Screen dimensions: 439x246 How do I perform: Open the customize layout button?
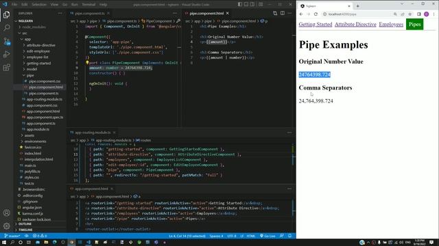point(261,4)
